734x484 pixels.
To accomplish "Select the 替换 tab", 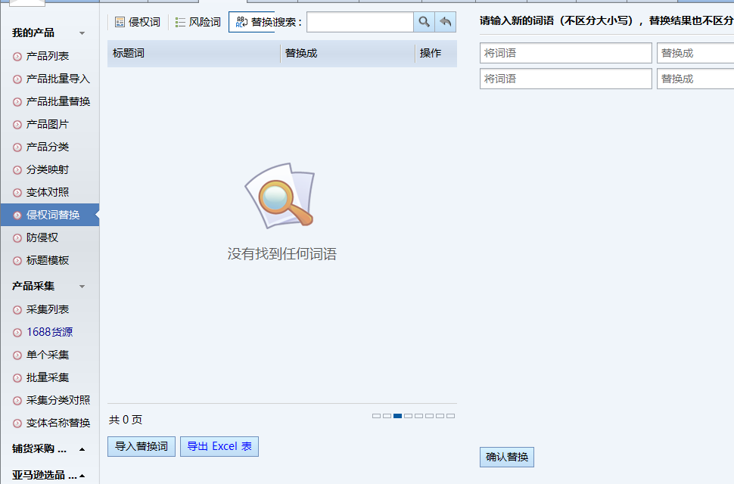I will 251,22.
